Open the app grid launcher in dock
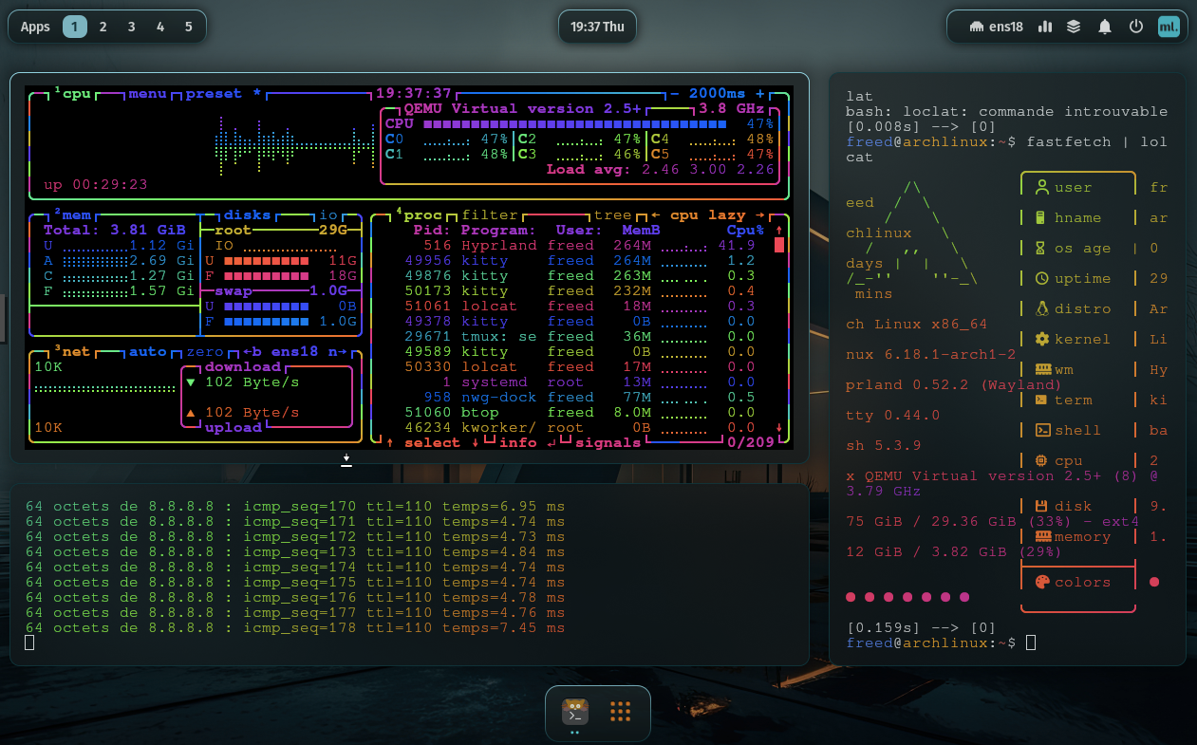Image resolution: width=1197 pixels, height=745 pixels. click(x=621, y=711)
